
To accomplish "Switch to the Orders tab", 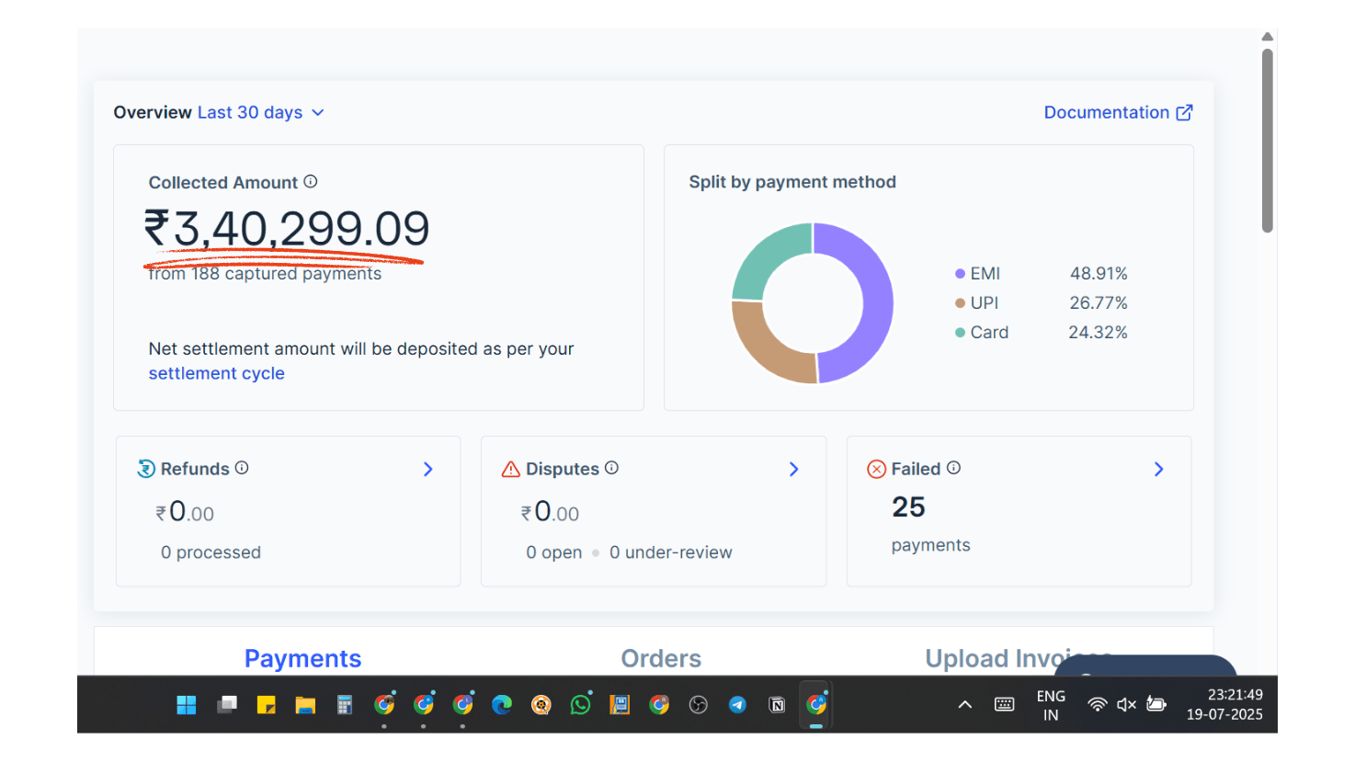I will coord(661,658).
